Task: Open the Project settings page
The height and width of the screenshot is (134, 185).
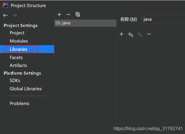Action: click(17, 33)
